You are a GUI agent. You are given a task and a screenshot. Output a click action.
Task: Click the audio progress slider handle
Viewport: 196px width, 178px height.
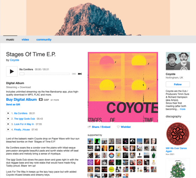[x=22, y=74]
